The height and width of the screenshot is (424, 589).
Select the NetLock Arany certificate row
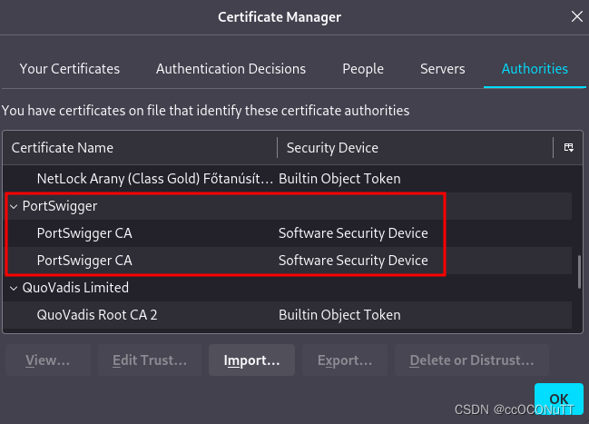154,179
